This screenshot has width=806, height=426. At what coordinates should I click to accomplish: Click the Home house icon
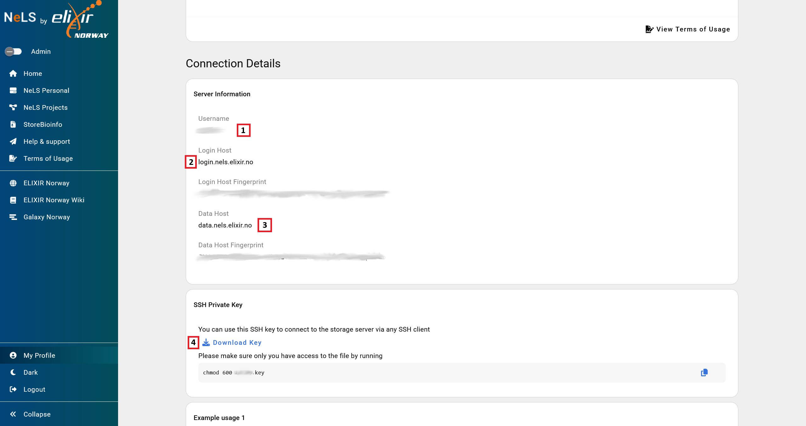point(13,74)
